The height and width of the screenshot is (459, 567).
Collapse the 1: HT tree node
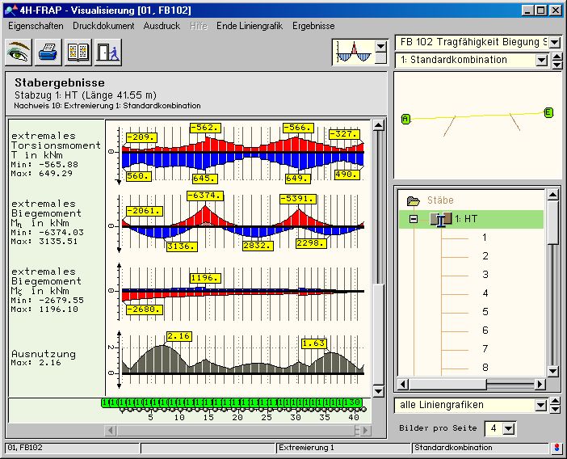click(414, 219)
